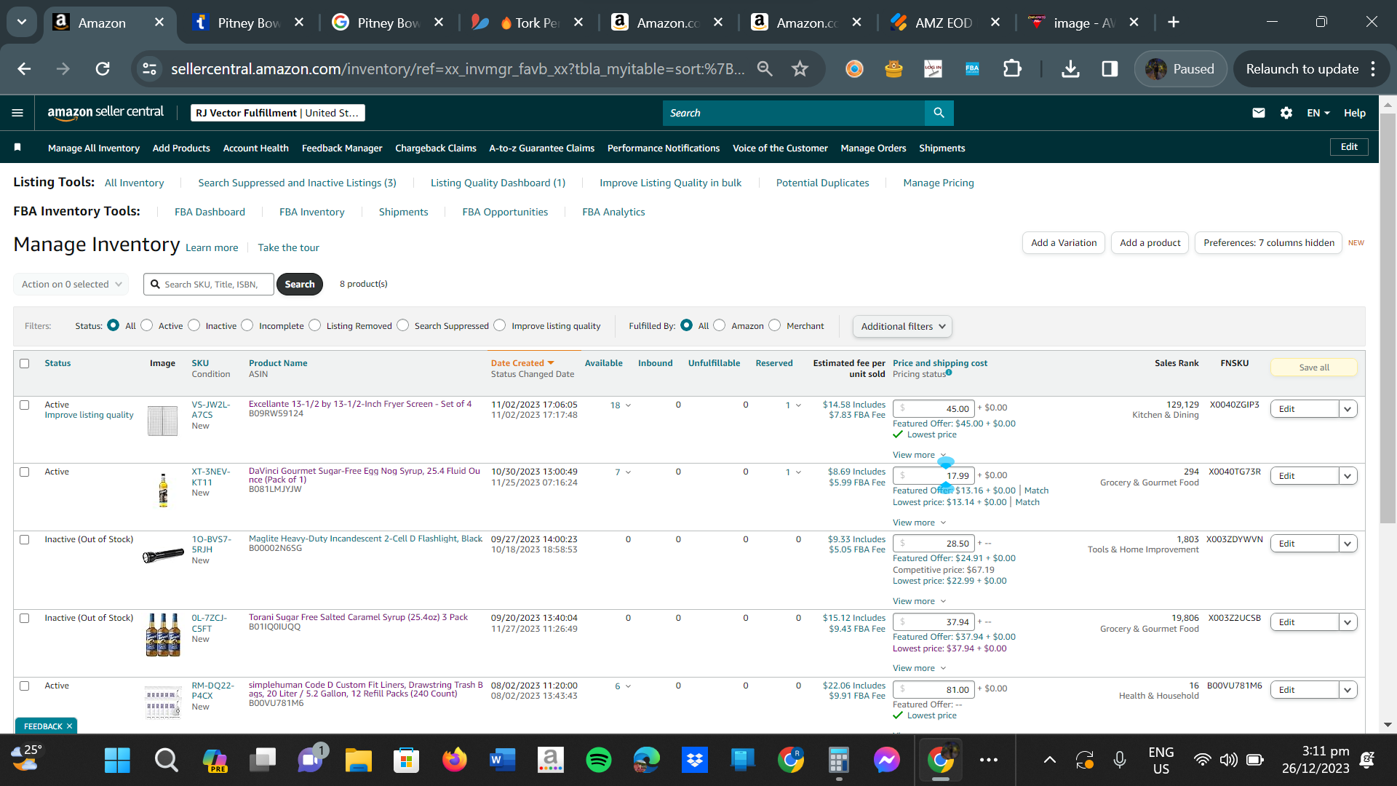The width and height of the screenshot is (1397, 786).
Task: Open Firefox from the taskbar
Action: 455,760
